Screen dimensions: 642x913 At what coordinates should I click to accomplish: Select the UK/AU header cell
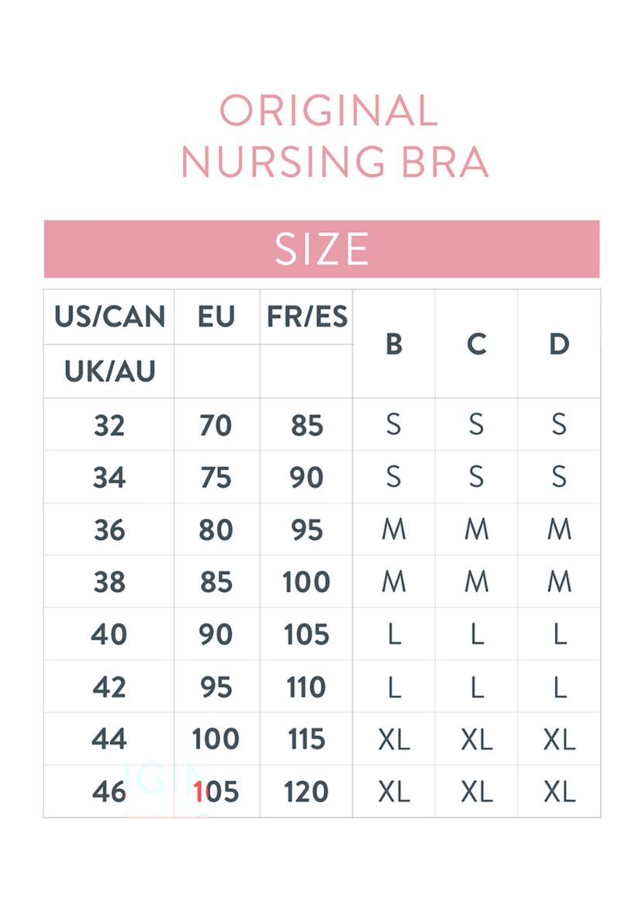109,372
